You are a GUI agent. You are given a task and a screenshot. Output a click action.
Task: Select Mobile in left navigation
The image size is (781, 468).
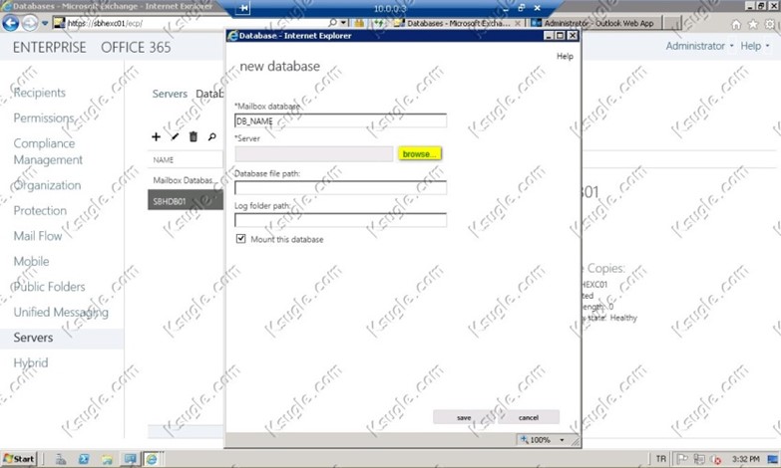(x=31, y=261)
